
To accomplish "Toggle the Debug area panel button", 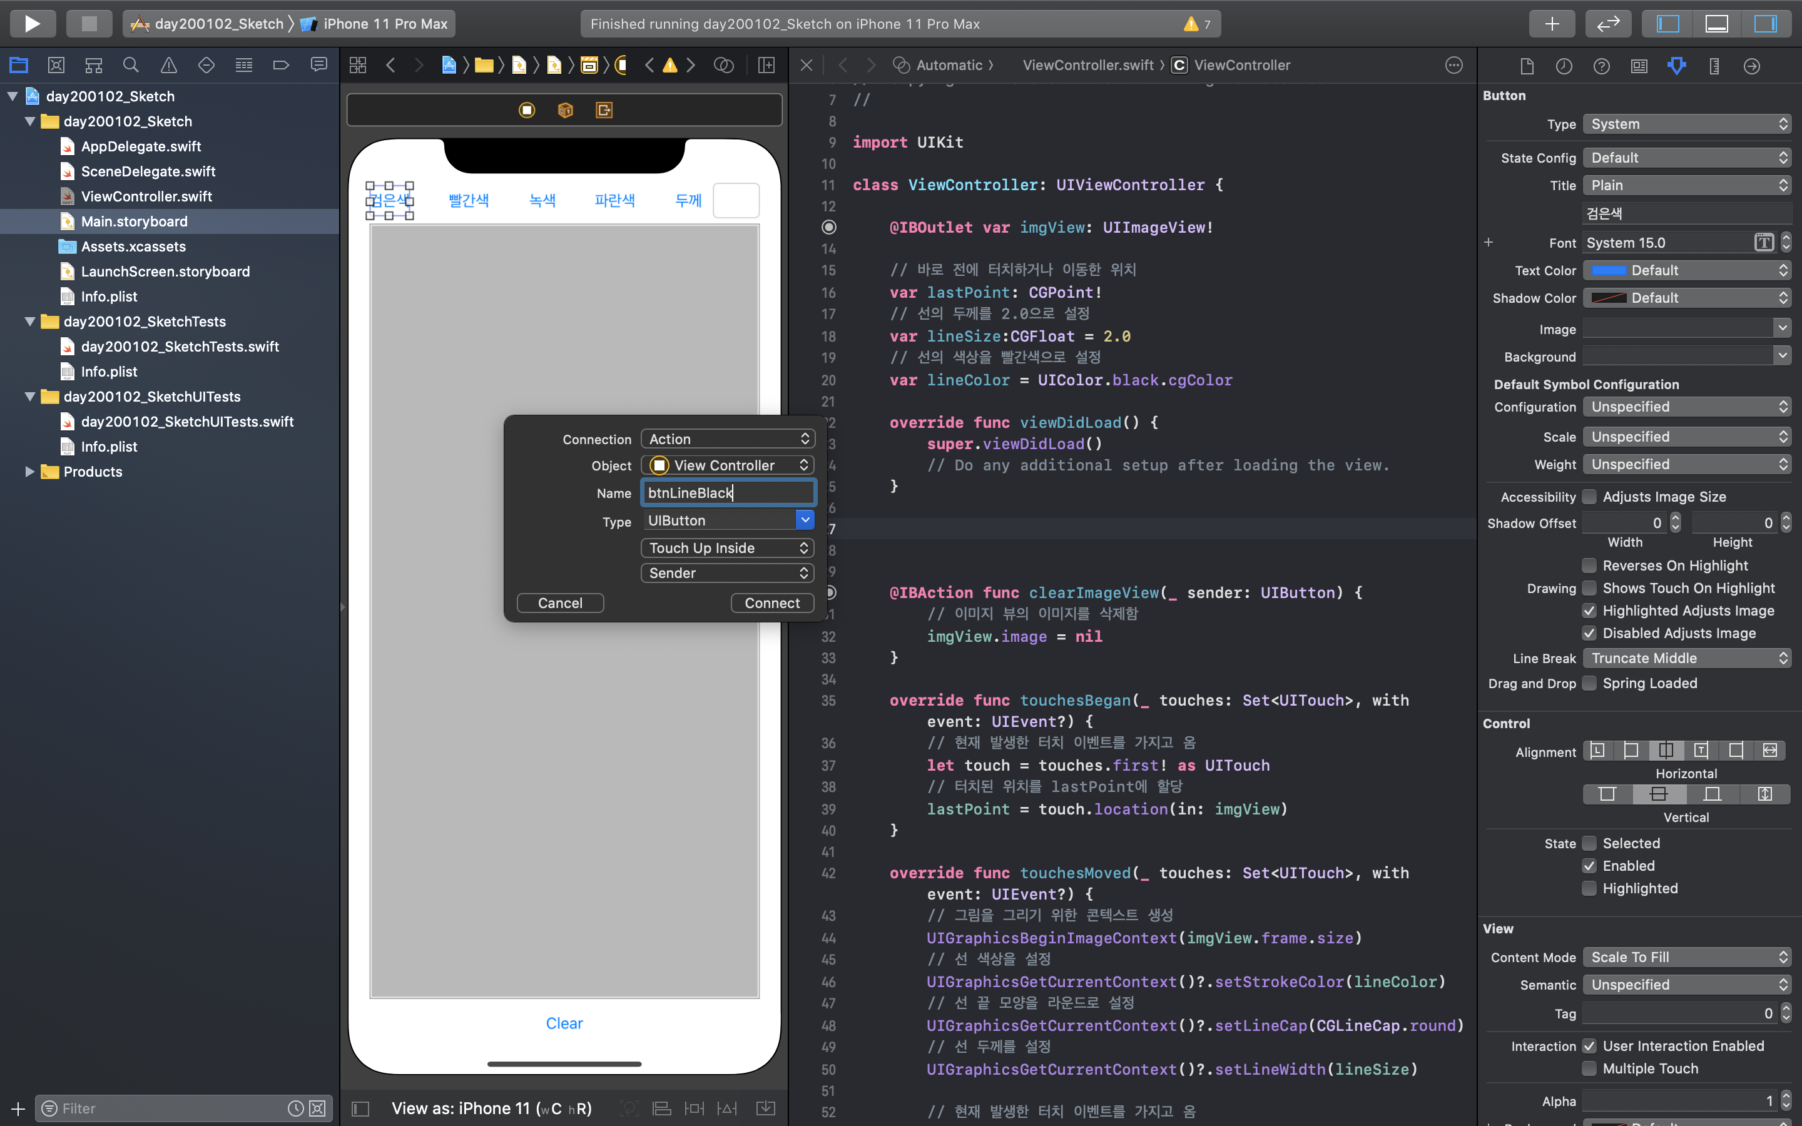I will pyautogui.click(x=1716, y=24).
